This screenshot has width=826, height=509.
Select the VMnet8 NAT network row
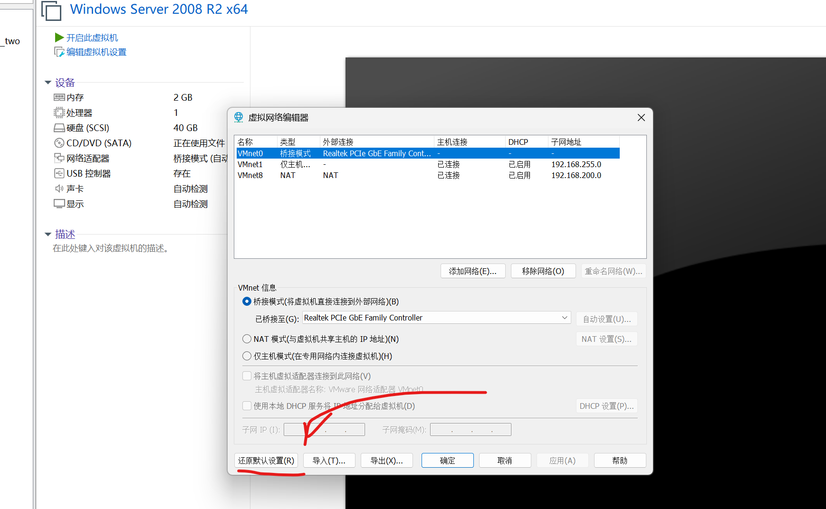pyautogui.click(x=333, y=175)
